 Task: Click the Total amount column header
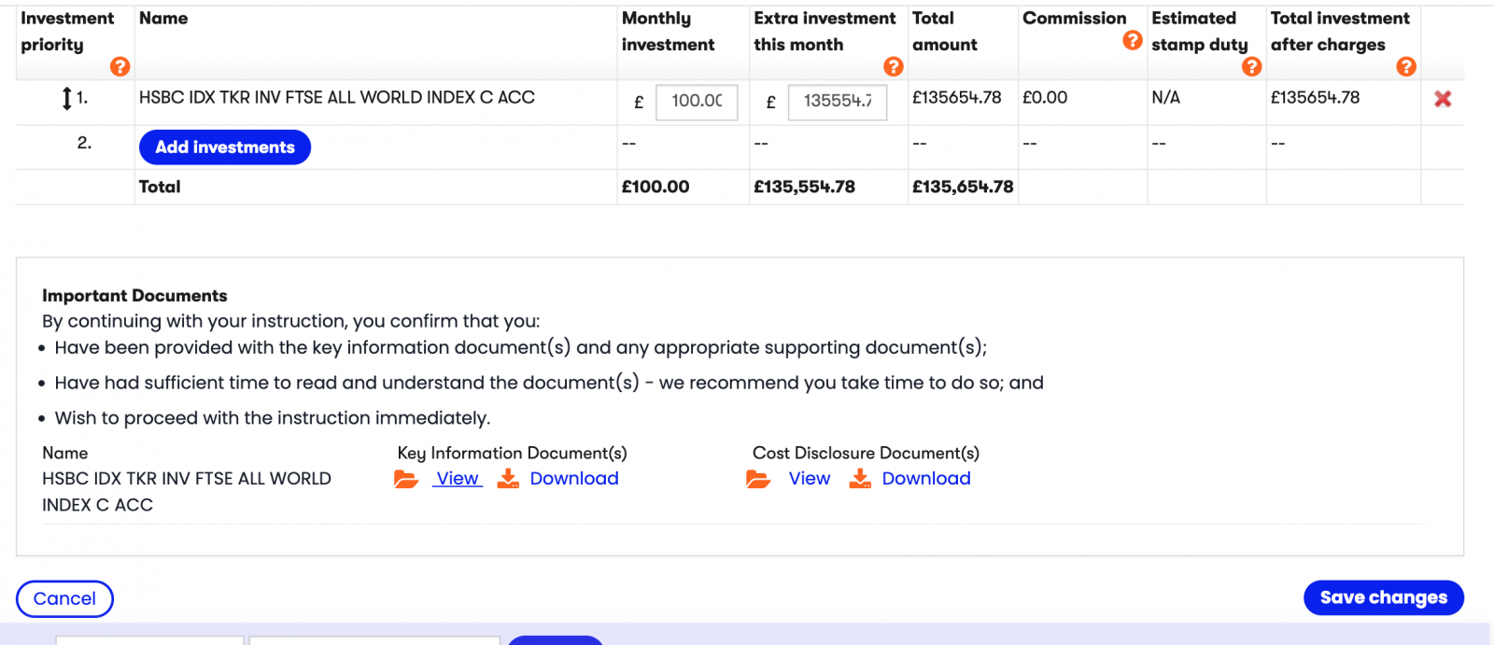point(945,31)
